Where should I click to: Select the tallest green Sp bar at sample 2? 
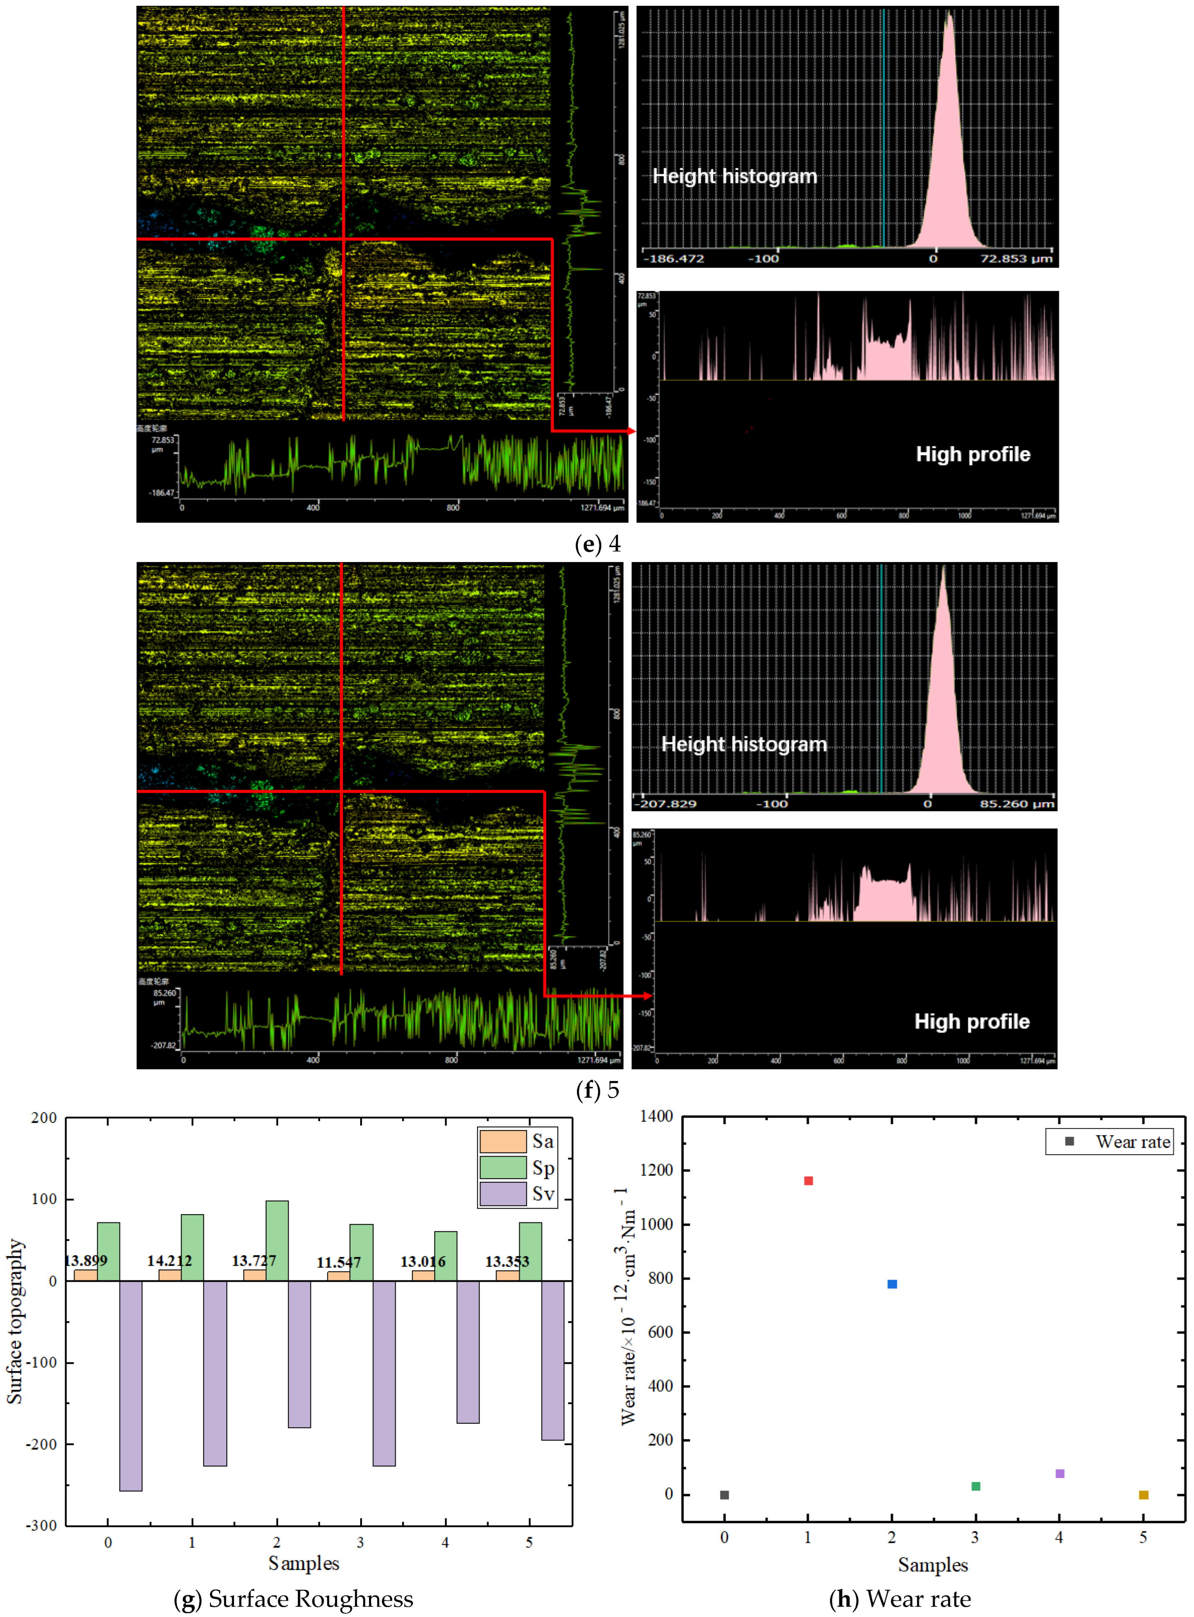click(277, 1241)
